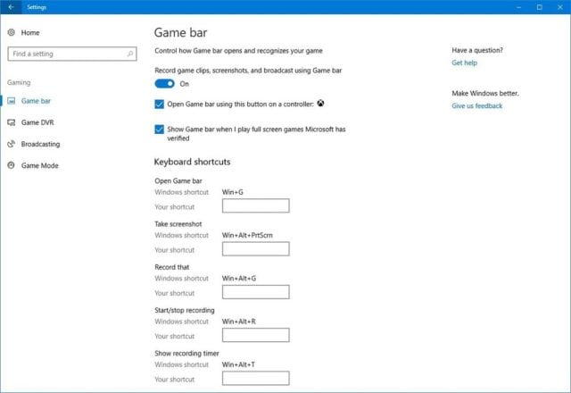
Task: Click the Show recording timer label
Action: [186, 354]
